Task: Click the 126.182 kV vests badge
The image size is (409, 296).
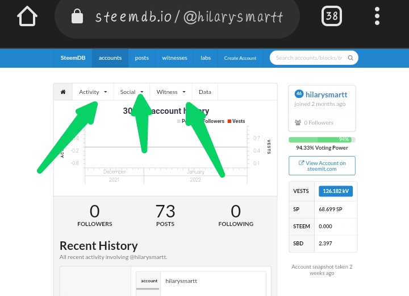Action: point(336,191)
